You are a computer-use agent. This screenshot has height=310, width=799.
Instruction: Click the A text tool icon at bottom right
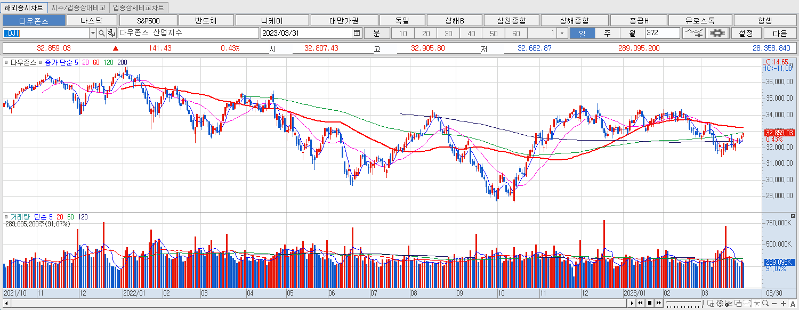click(x=793, y=303)
